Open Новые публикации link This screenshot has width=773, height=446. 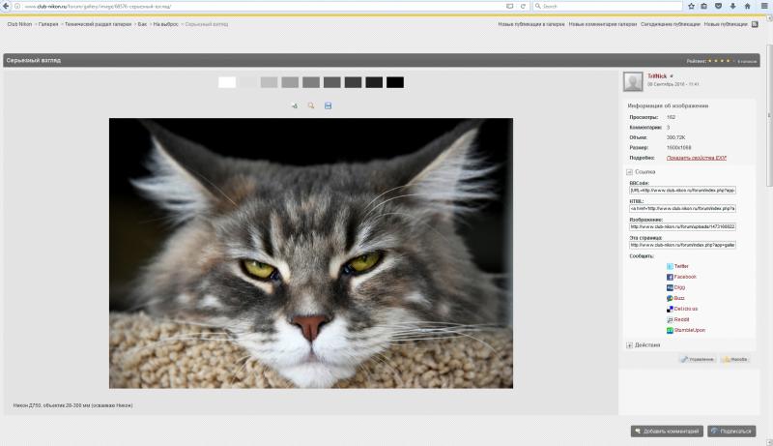[x=726, y=24]
